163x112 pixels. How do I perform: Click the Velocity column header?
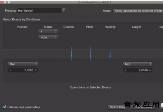pyautogui.click(x=110, y=27)
